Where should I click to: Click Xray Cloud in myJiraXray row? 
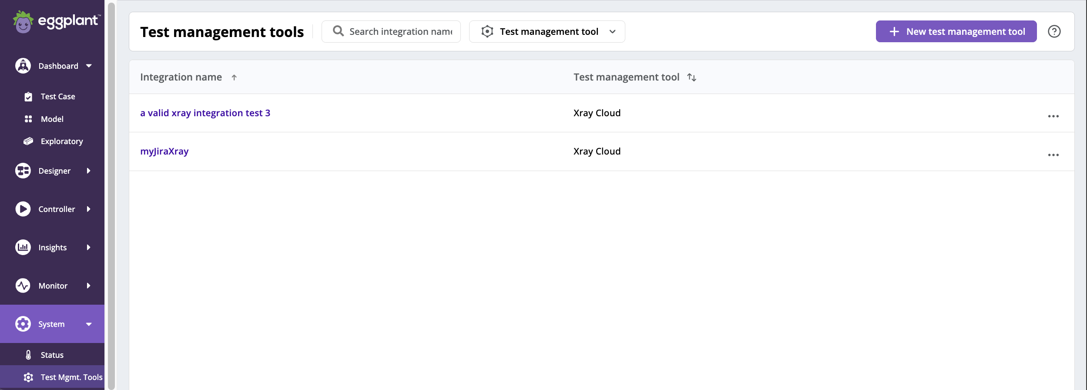(597, 151)
